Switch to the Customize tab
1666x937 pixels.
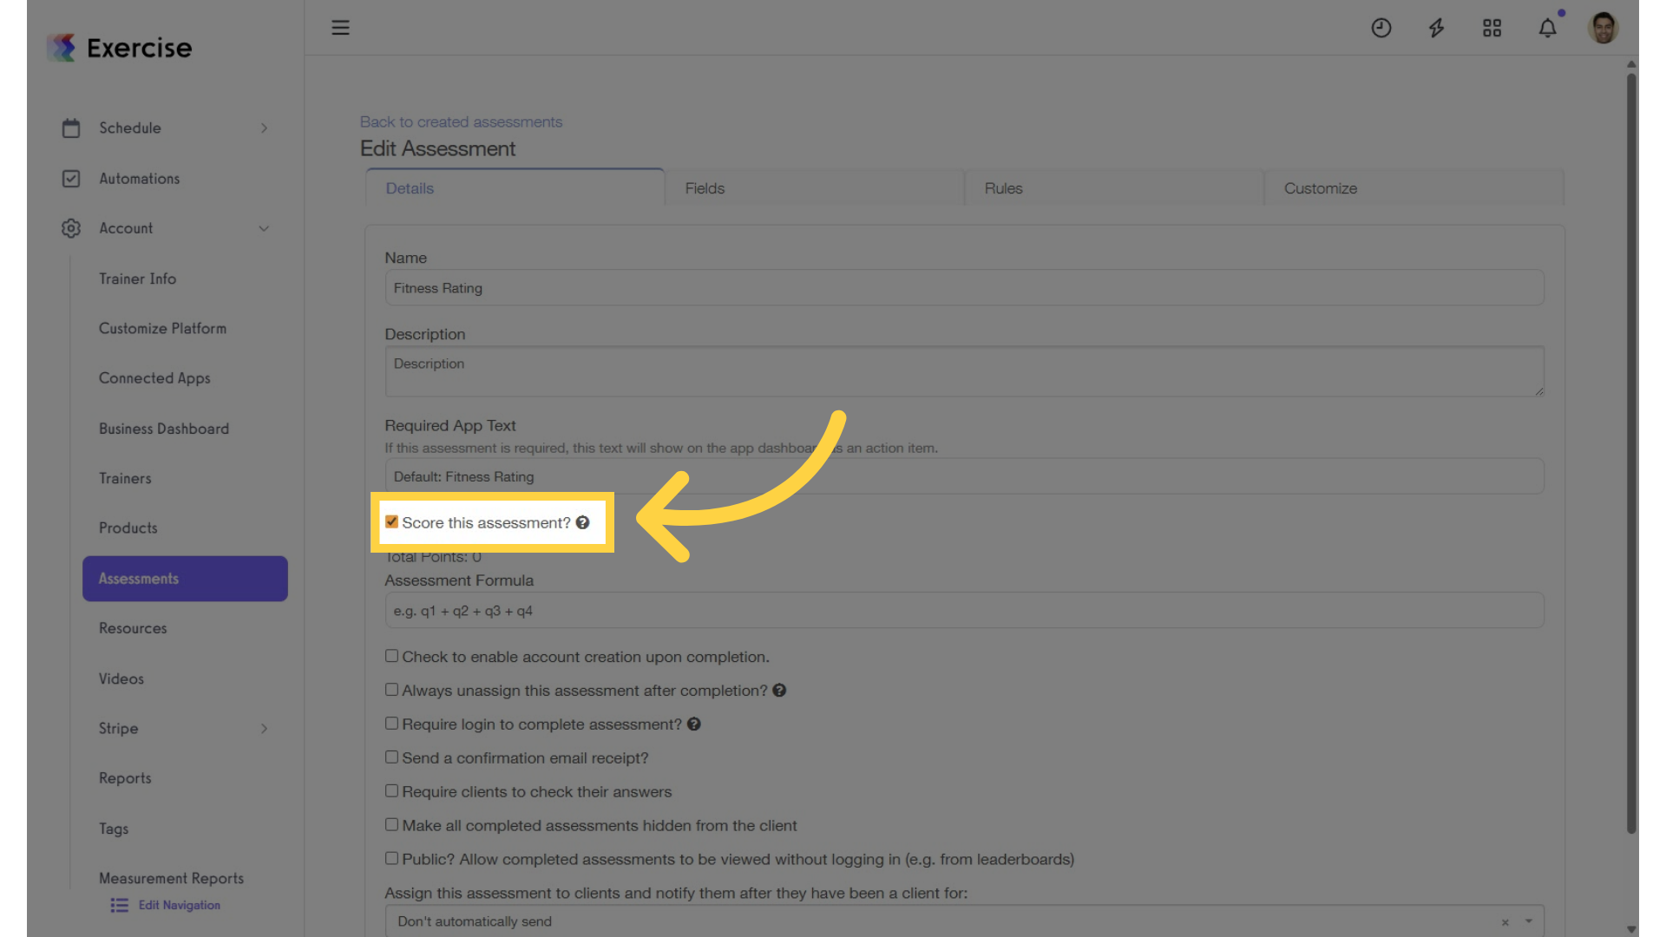(1413, 188)
